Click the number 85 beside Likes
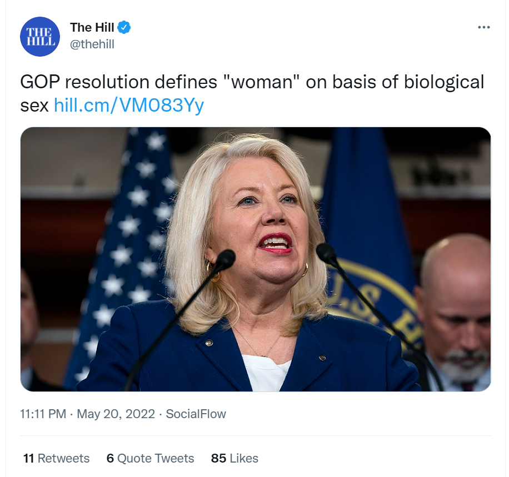The width and height of the screenshot is (509, 477). [x=218, y=458]
